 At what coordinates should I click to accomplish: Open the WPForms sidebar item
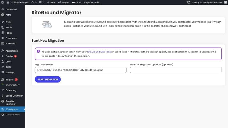pyautogui.click(x=11, y=43)
